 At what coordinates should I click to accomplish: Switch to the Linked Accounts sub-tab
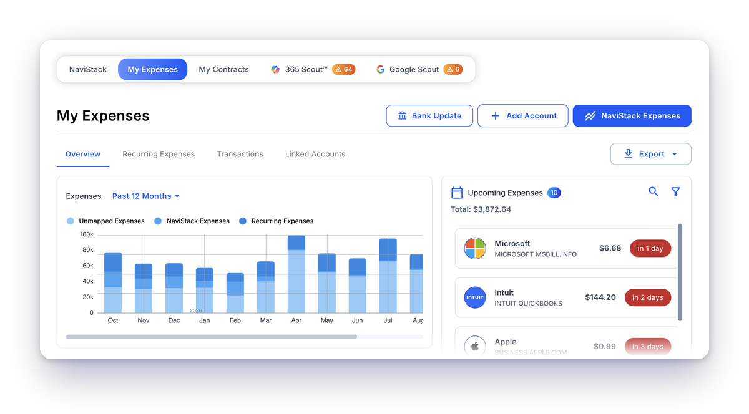coord(315,154)
